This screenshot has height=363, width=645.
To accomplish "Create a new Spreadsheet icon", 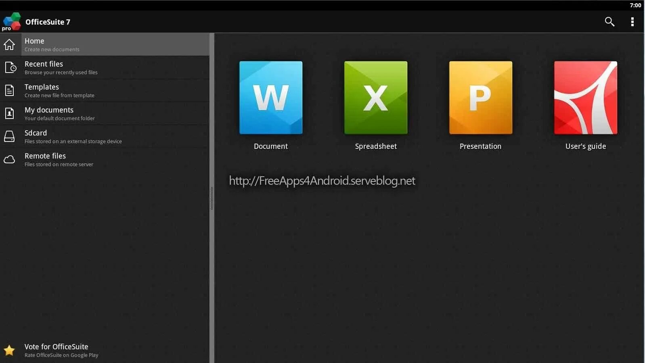I will click(376, 98).
